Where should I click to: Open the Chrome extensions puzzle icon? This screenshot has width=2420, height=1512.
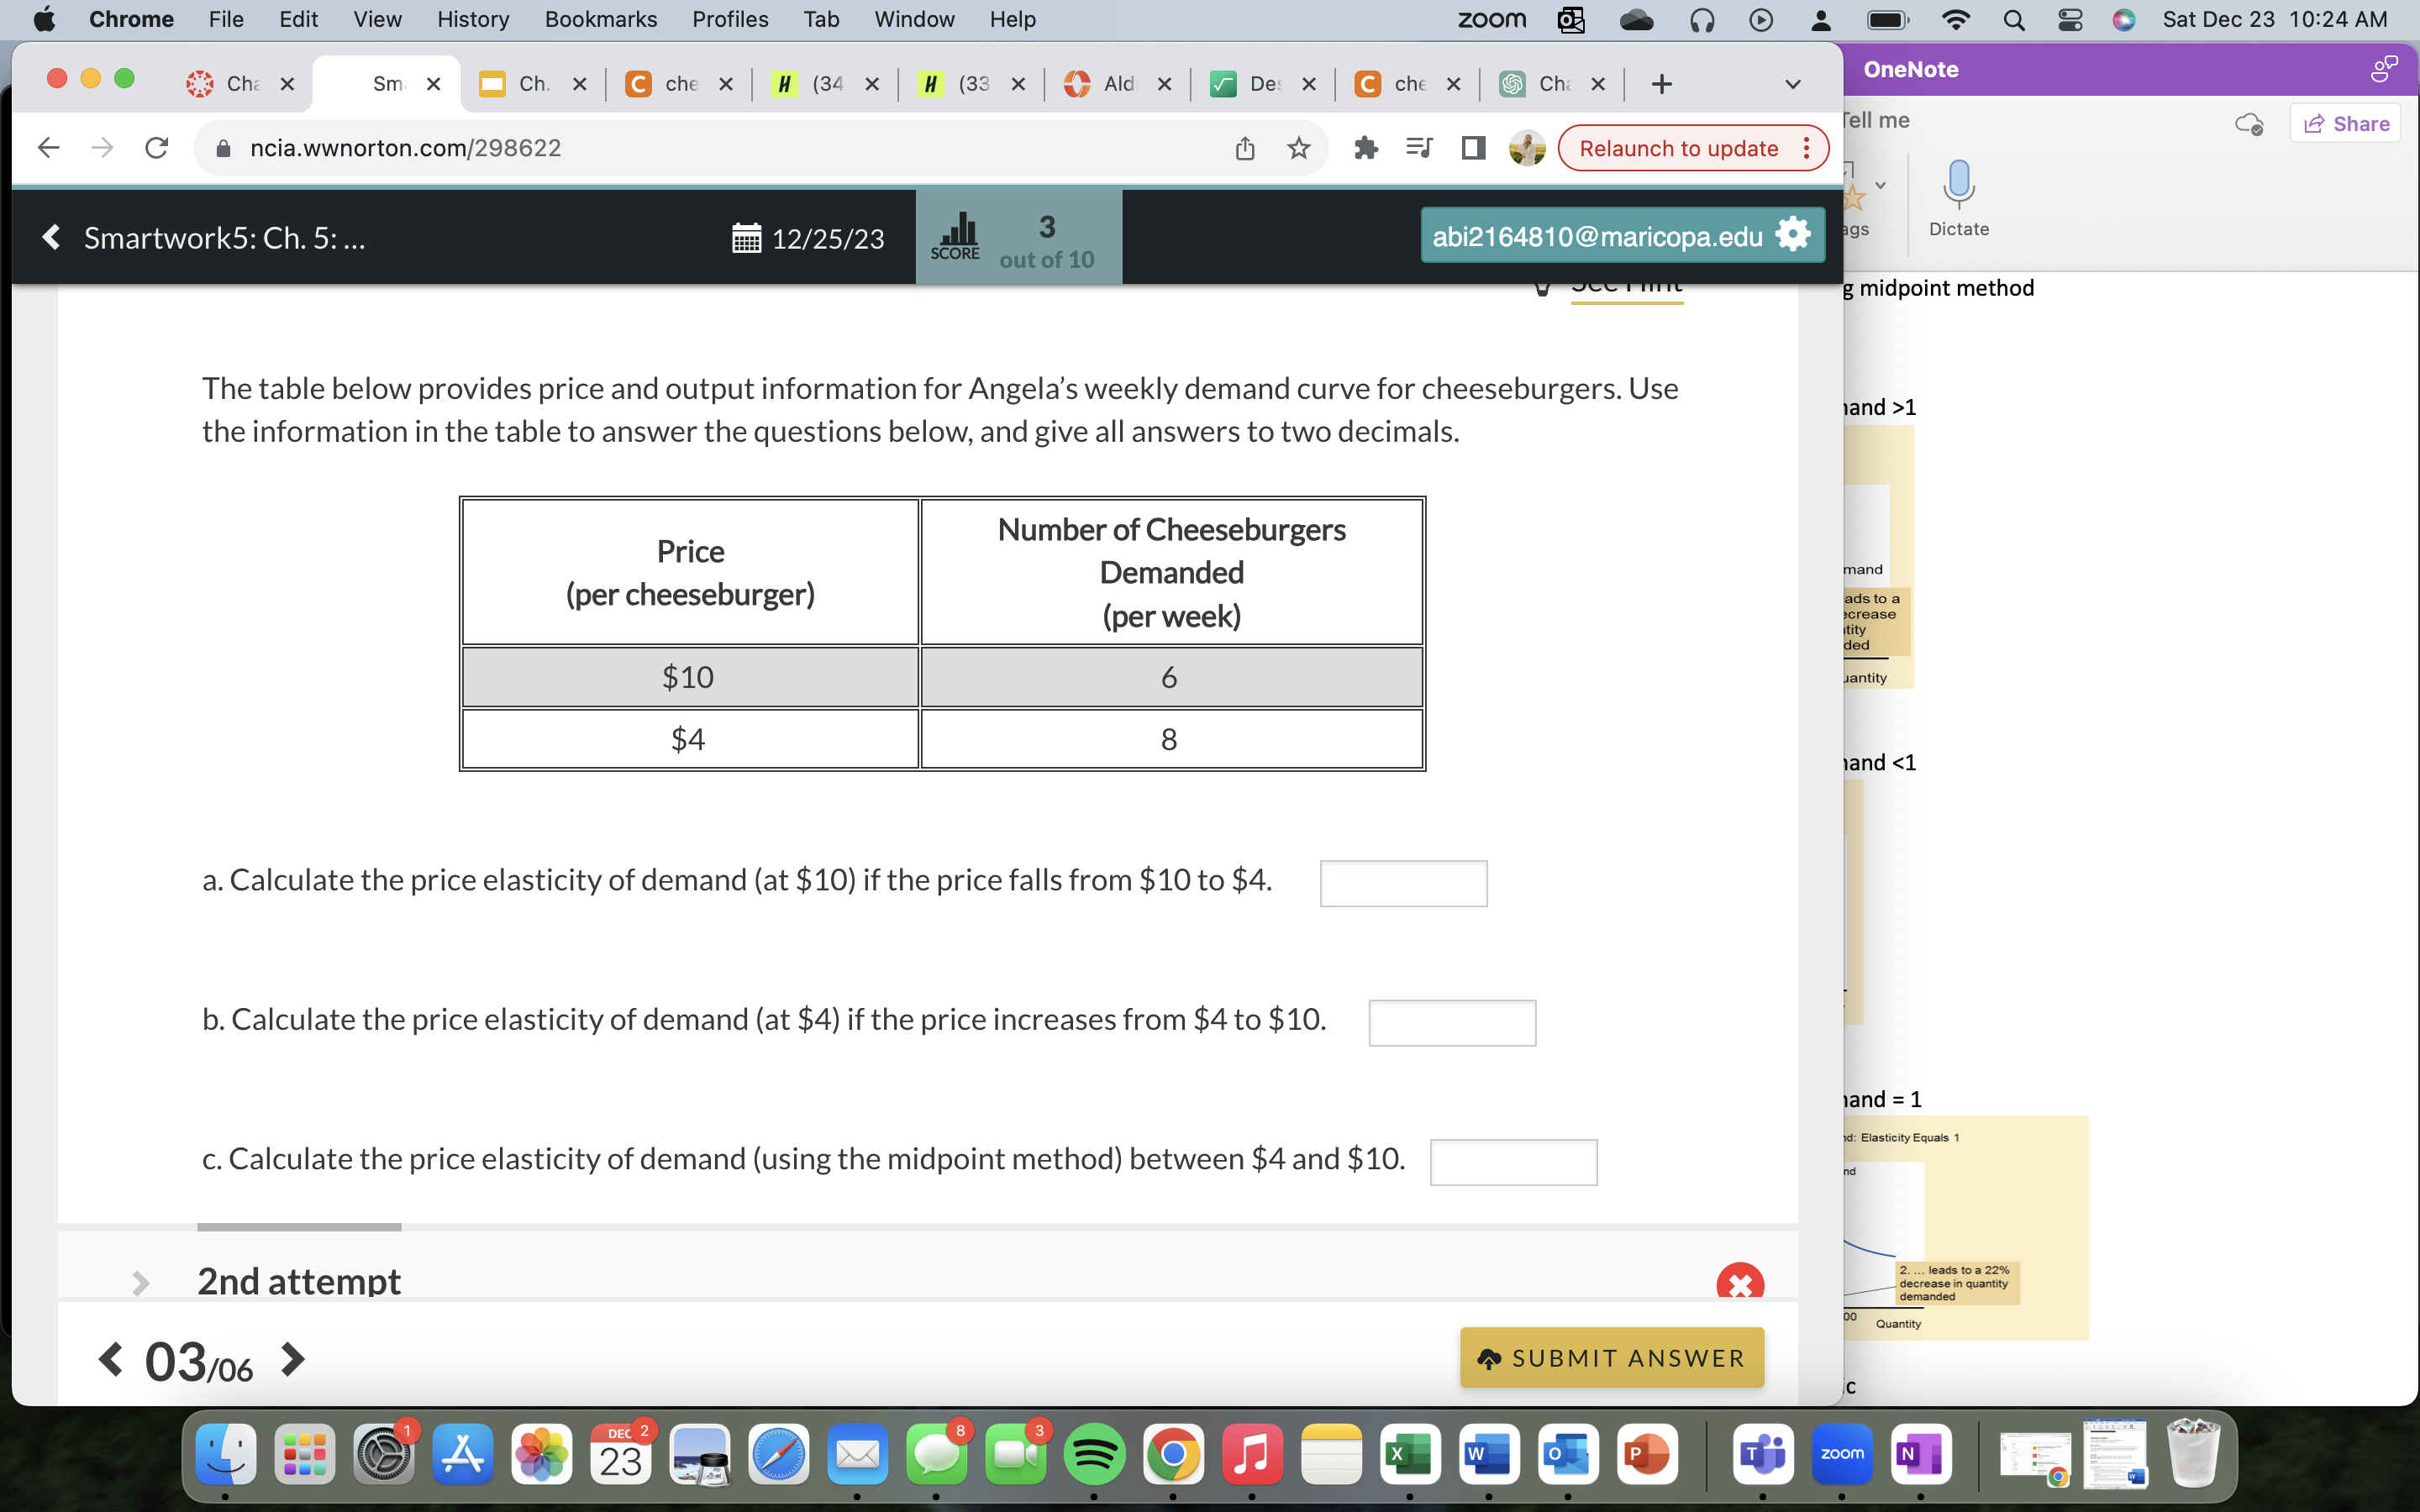(x=1367, y=147)
